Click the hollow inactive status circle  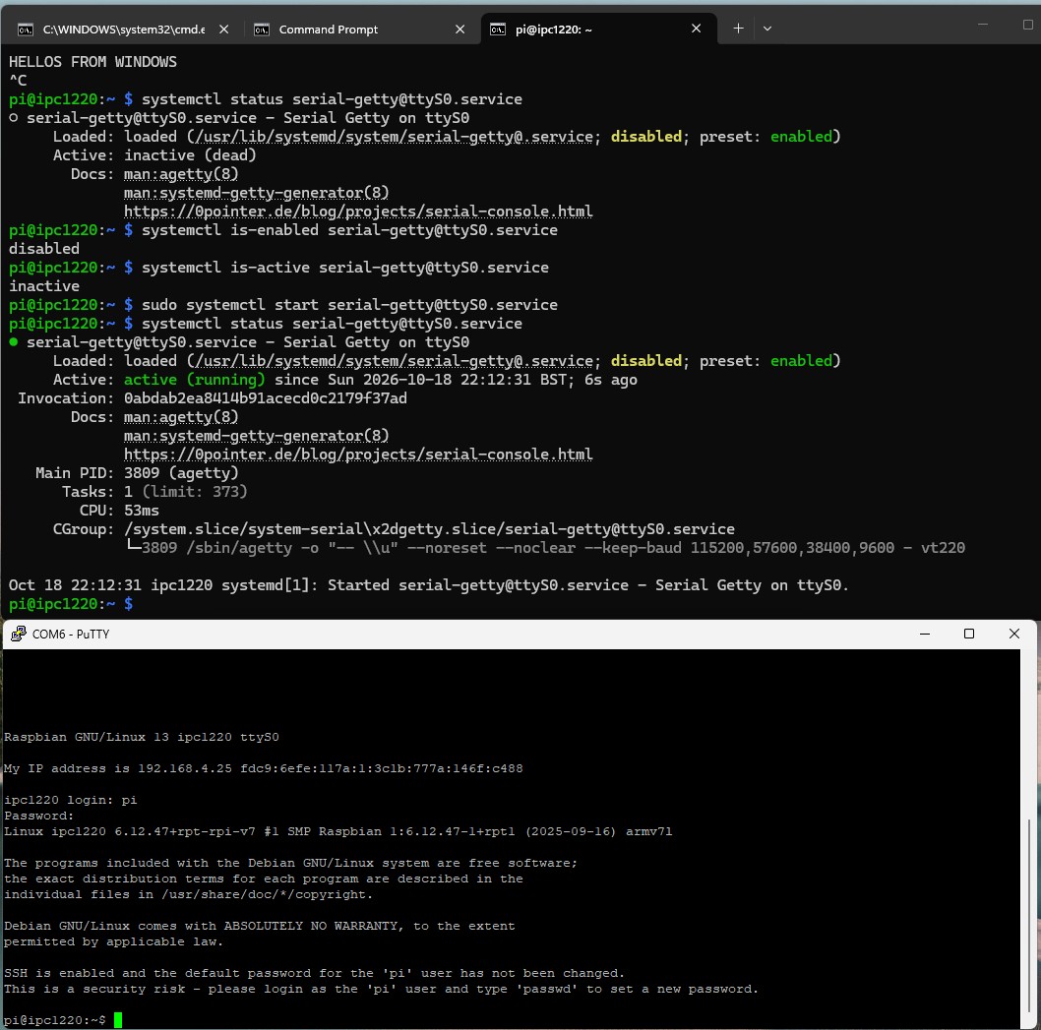(x=13, y=118)
